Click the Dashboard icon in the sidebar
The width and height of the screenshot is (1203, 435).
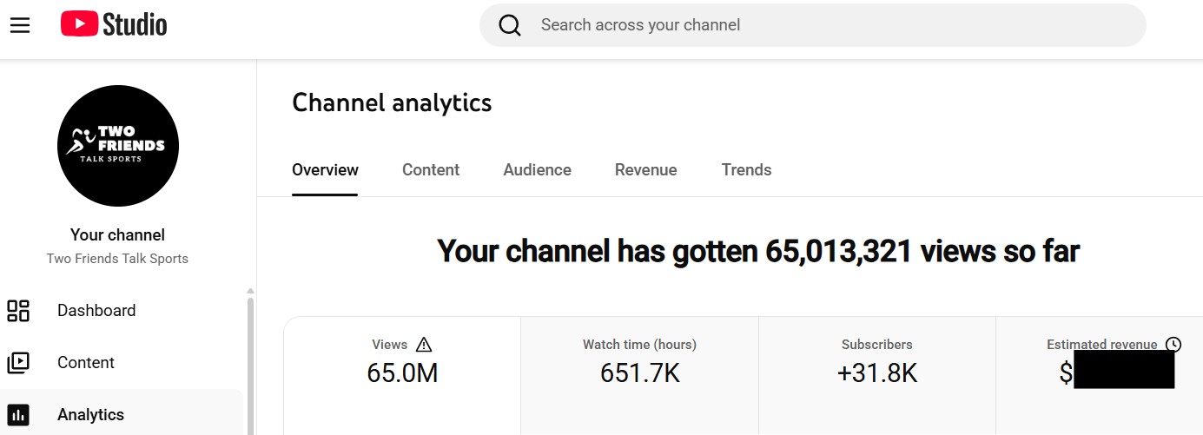18,311
